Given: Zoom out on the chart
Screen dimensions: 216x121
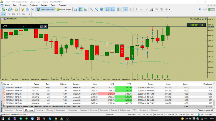Looking at the screenshot, I should coord(97,9).
